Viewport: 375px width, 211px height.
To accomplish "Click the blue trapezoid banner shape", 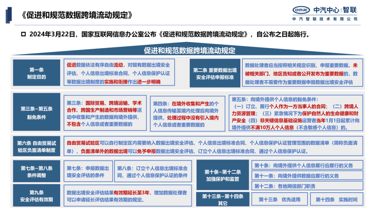I will click(x=187, y=50).
